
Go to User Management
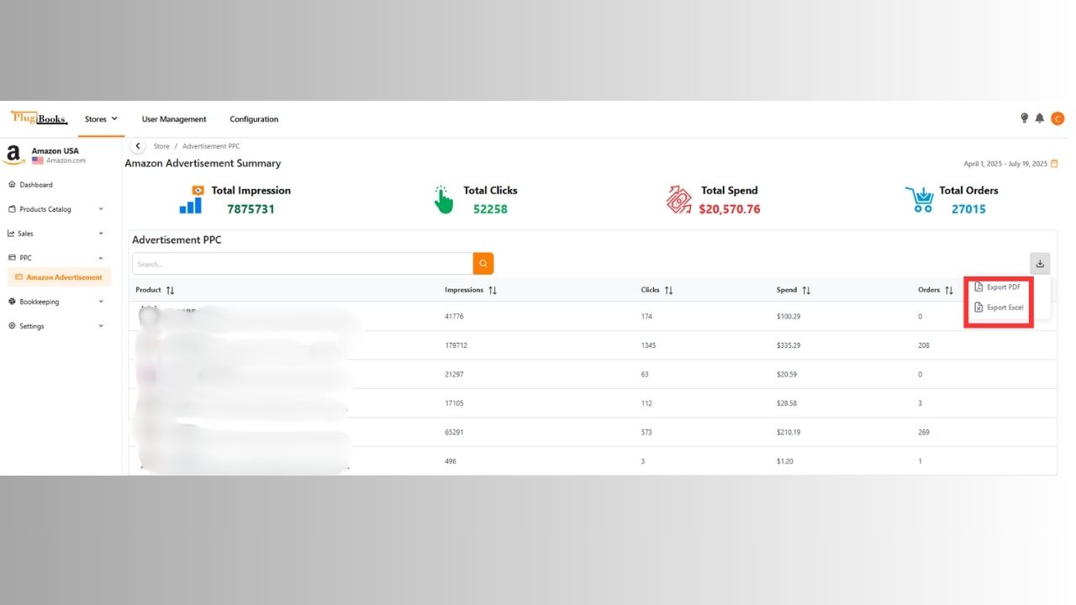point(173,118)
